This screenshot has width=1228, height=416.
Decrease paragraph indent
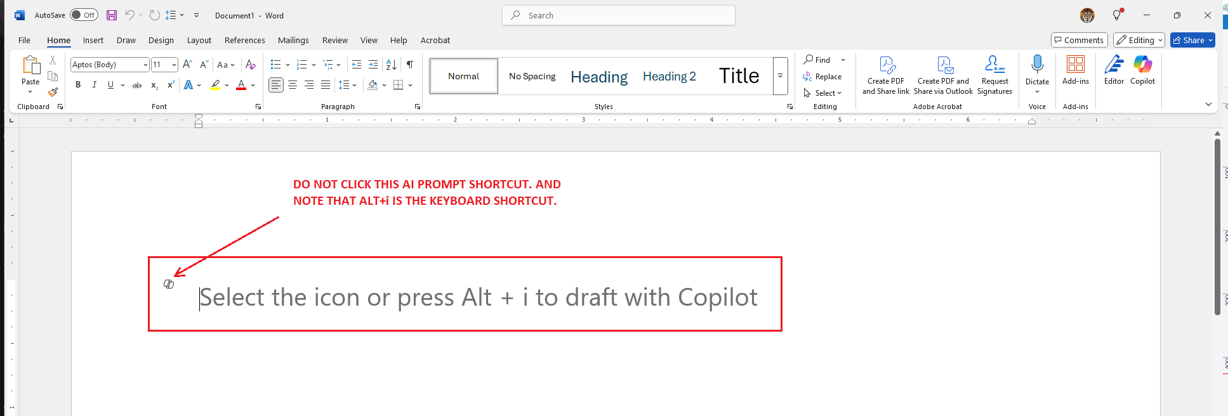pos(357,65)
